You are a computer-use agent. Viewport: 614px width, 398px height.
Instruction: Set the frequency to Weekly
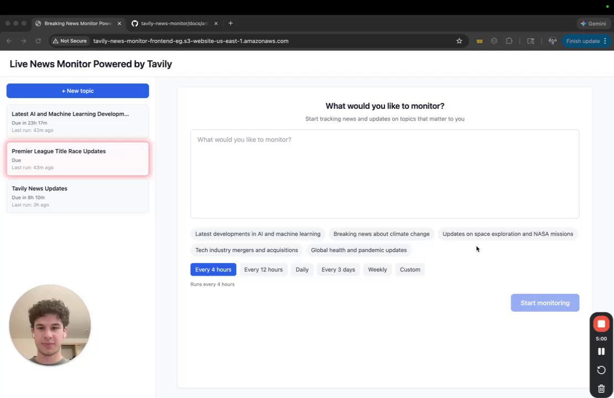pyautogui.click(x=377, y=270)
